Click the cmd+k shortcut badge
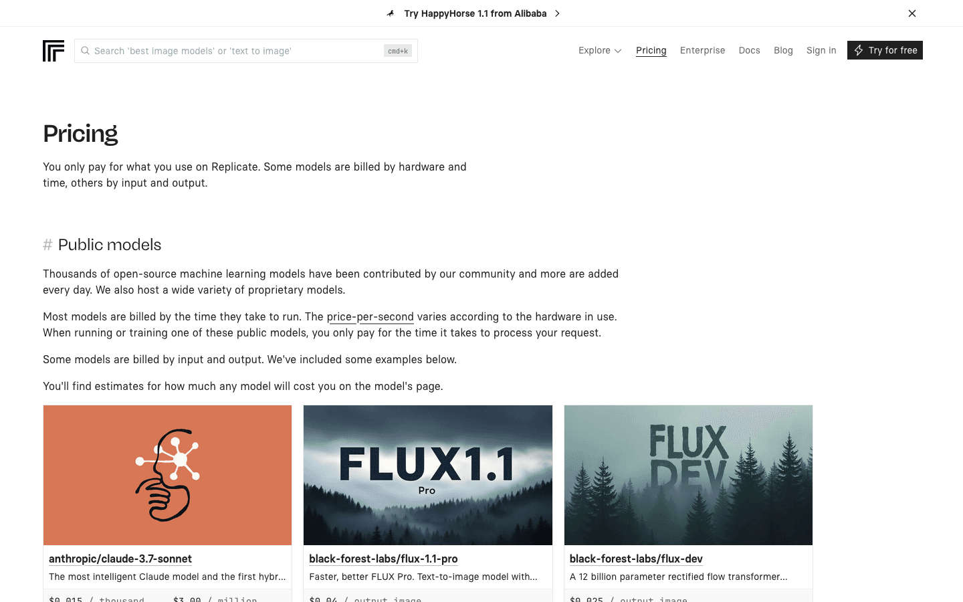This screenshot has height=602, width=963. click(398, 51)
